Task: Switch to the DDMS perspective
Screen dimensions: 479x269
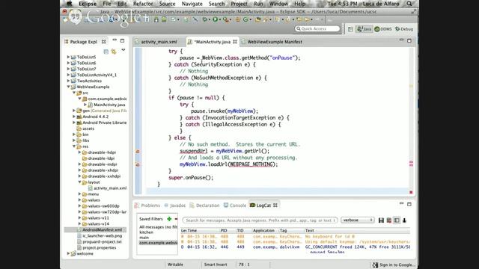Action: click(x=383, y=29)
